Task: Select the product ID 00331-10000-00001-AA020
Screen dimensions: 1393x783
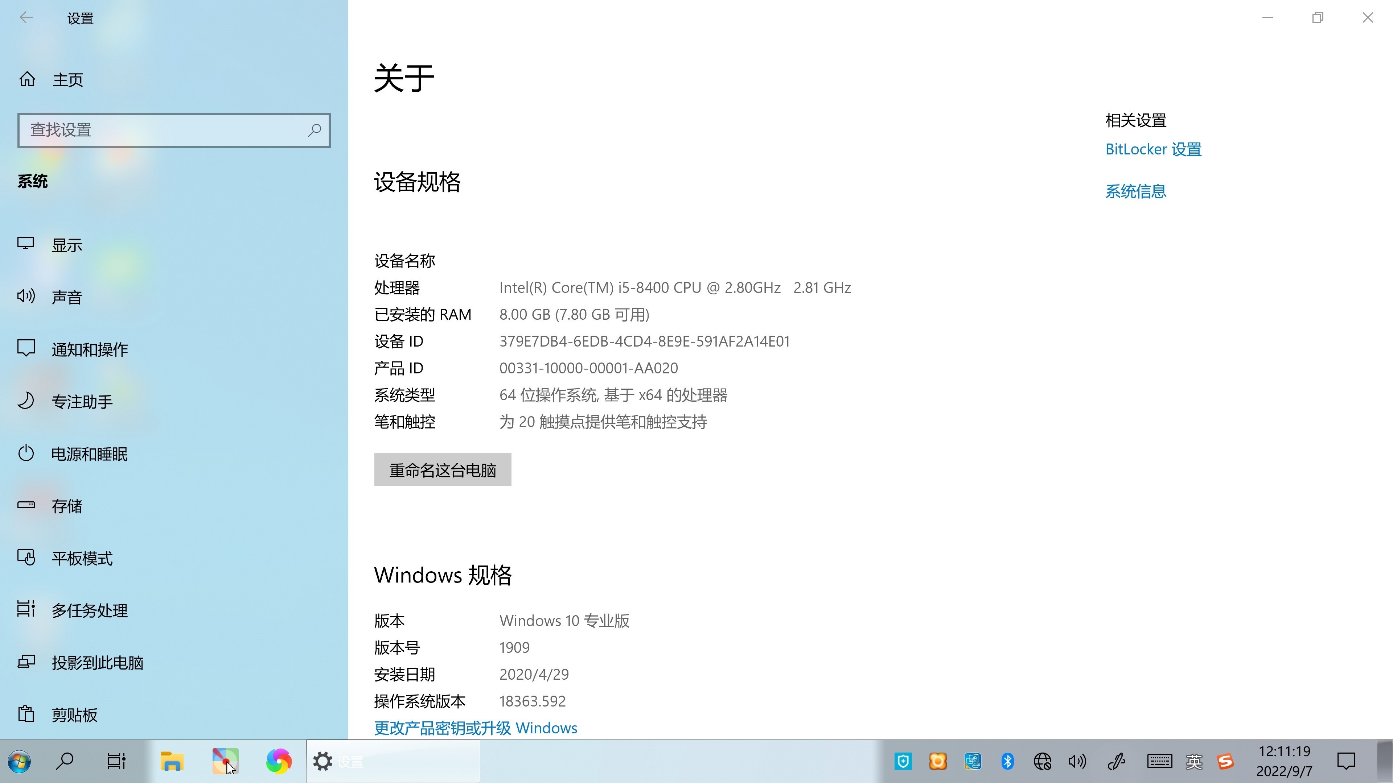Action: tap(588, 369)
